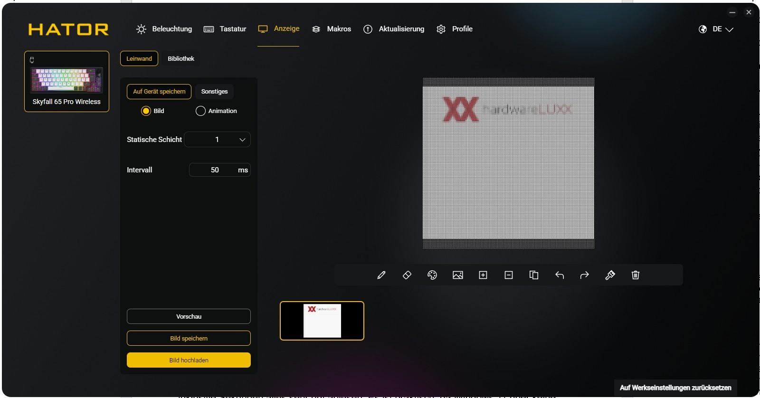Open the Statische Schicht dropdown
This screenshot has height=398, width=760.
(217, 140)
